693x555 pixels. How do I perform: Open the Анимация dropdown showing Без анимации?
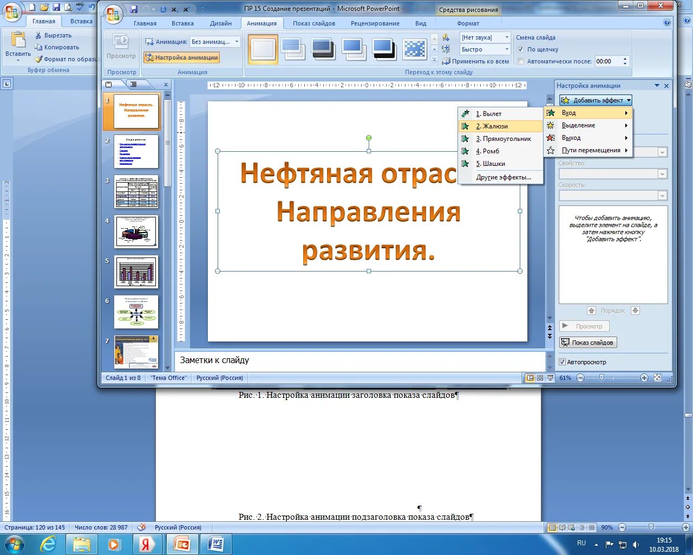click(215, 42)
